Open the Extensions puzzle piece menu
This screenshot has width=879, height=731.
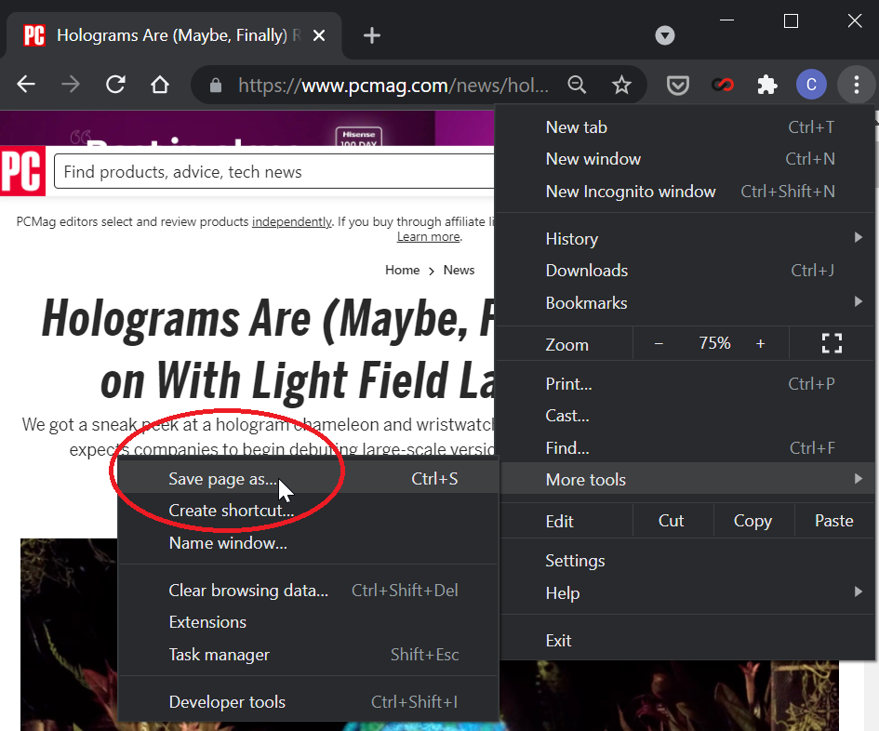[766, 86]
